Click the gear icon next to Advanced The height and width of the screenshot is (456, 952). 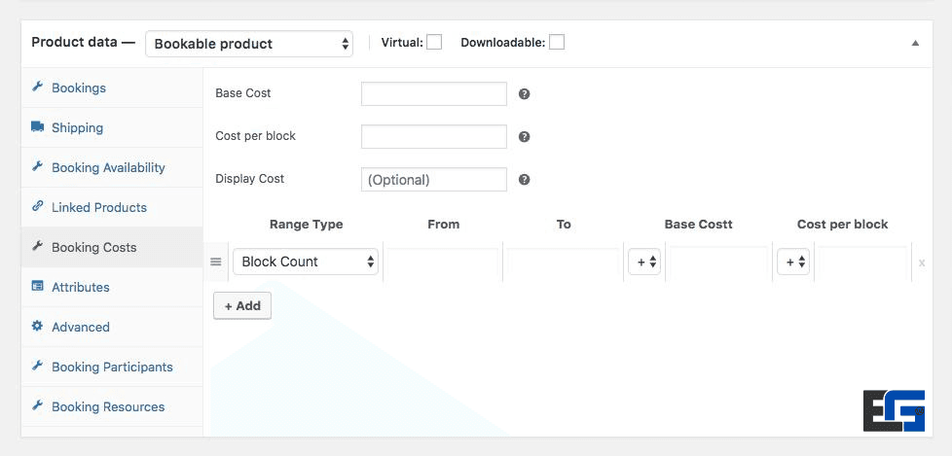coord(38,327)
